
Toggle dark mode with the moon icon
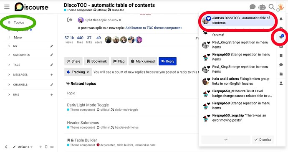pos(7,147)
